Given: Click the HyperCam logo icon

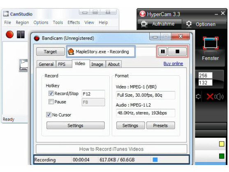Looking at the screenshot, I should (142, 14).
